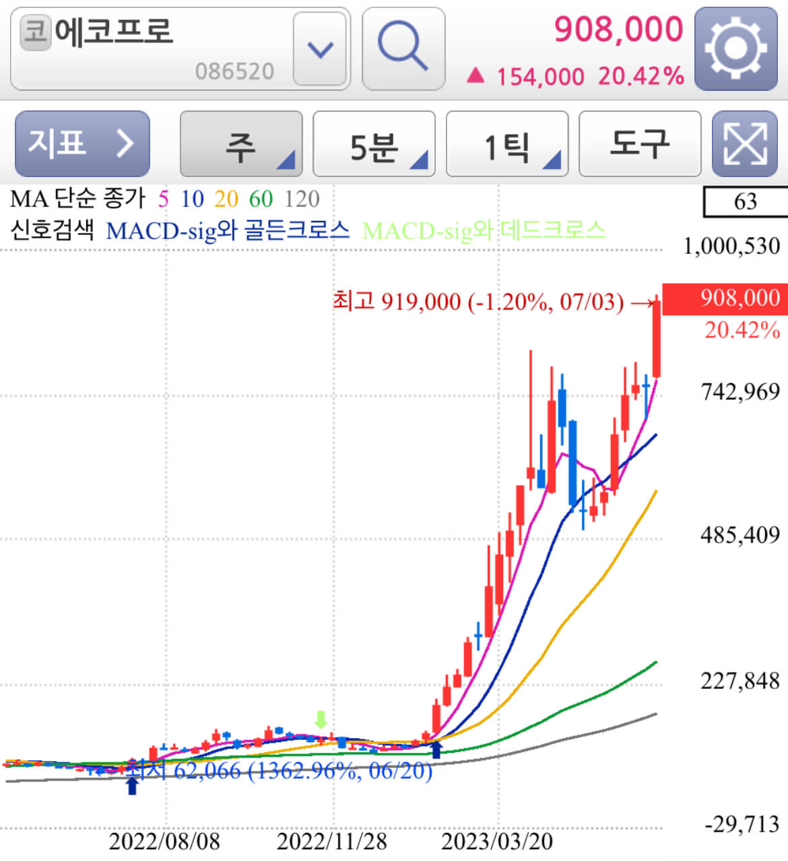Open the magnifier stock search

[403, 48]
